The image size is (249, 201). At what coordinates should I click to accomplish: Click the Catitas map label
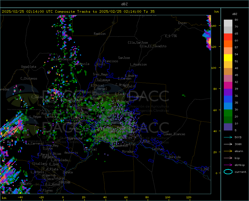click(x=158, y=149)
